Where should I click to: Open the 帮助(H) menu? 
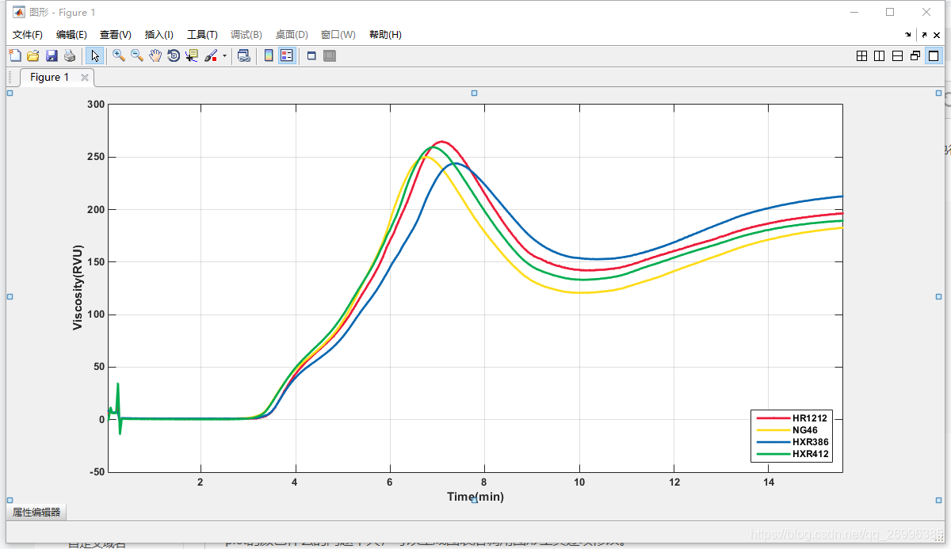point(385,35)
